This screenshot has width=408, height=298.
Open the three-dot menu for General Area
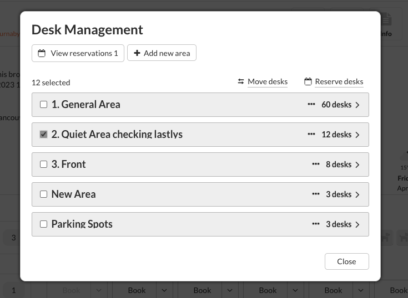click(x=311, y=104)
